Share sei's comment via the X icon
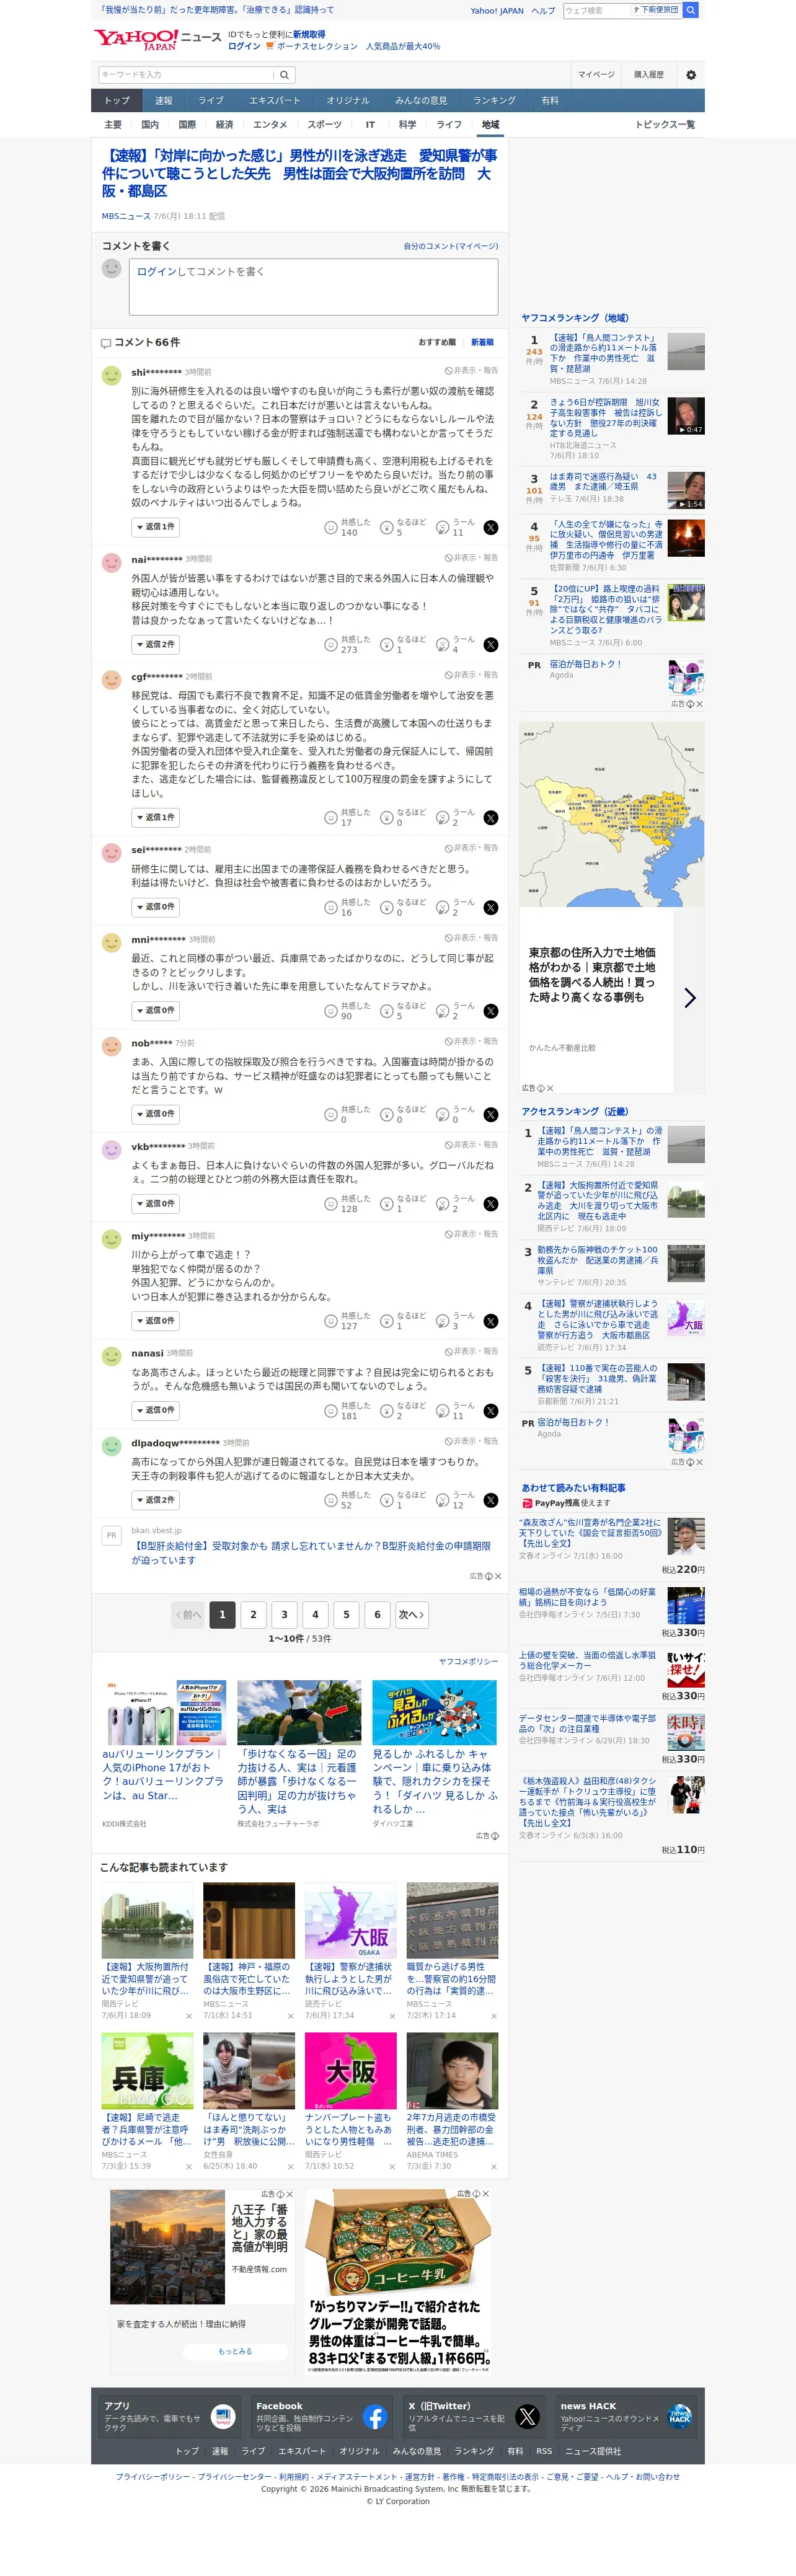The width and height of the screenshot is (796, 2576). 491,908
